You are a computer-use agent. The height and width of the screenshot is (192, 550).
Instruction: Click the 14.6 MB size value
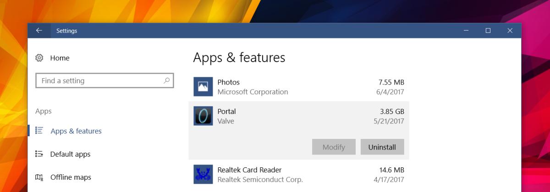tap(391, 170)
